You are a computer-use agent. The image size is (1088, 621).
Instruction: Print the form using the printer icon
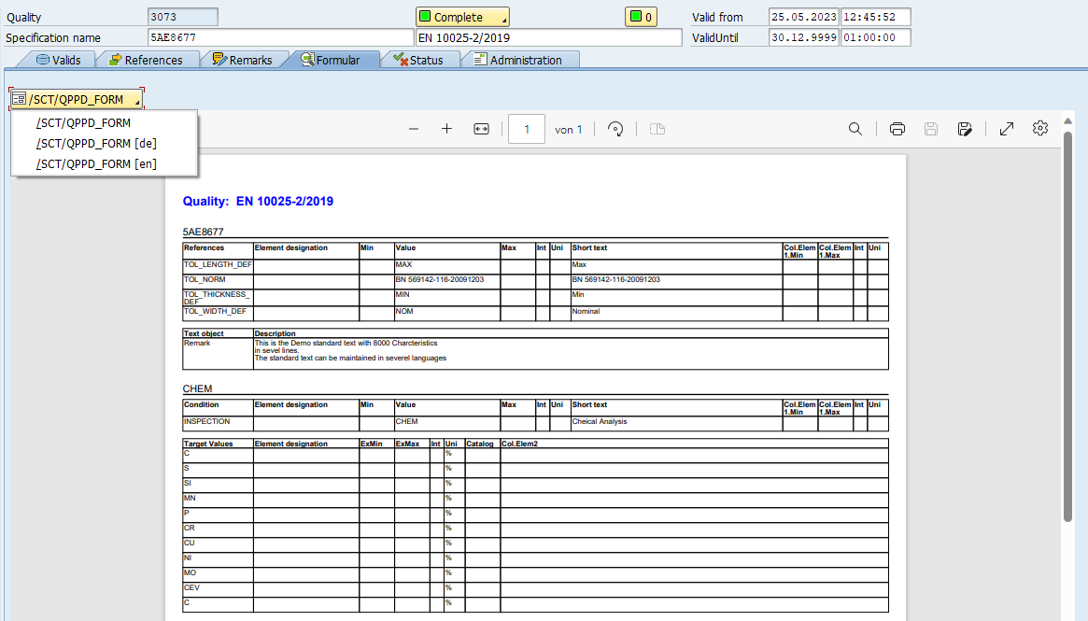click(897, 129)
